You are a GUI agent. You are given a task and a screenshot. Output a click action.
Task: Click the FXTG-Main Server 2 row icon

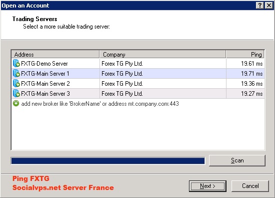click(x=16, y=83)
